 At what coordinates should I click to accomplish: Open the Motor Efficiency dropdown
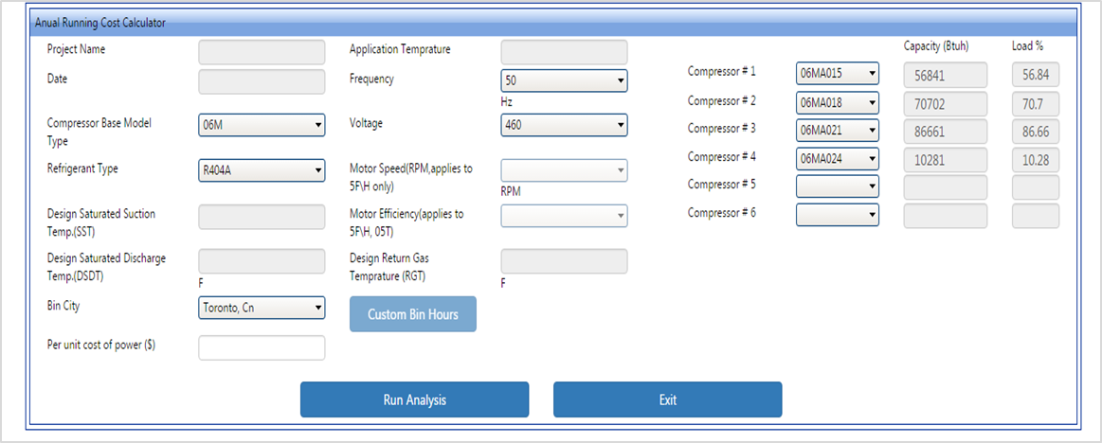(x=564, y=216)
